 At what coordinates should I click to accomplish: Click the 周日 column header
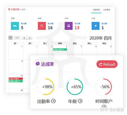[x=104, y=43]
